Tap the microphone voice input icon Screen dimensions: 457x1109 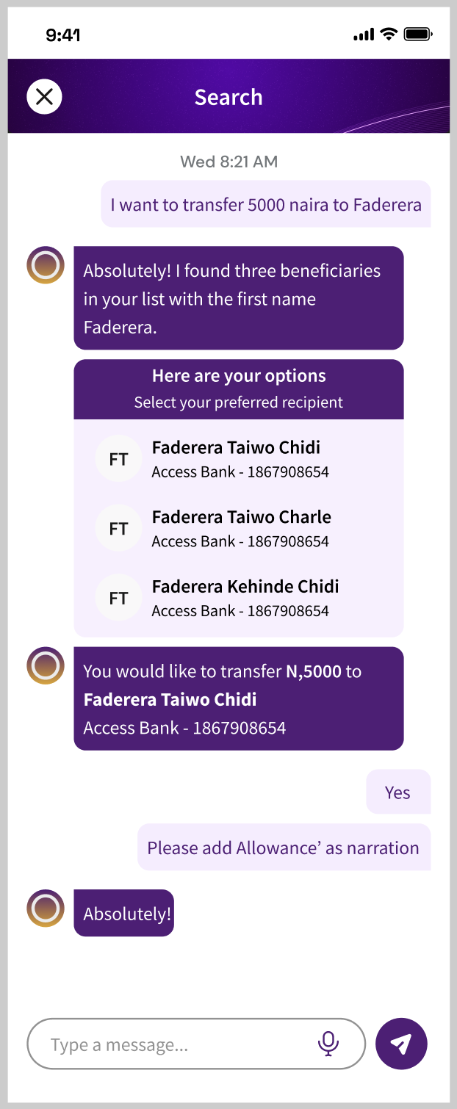(x=328, y=1043)
